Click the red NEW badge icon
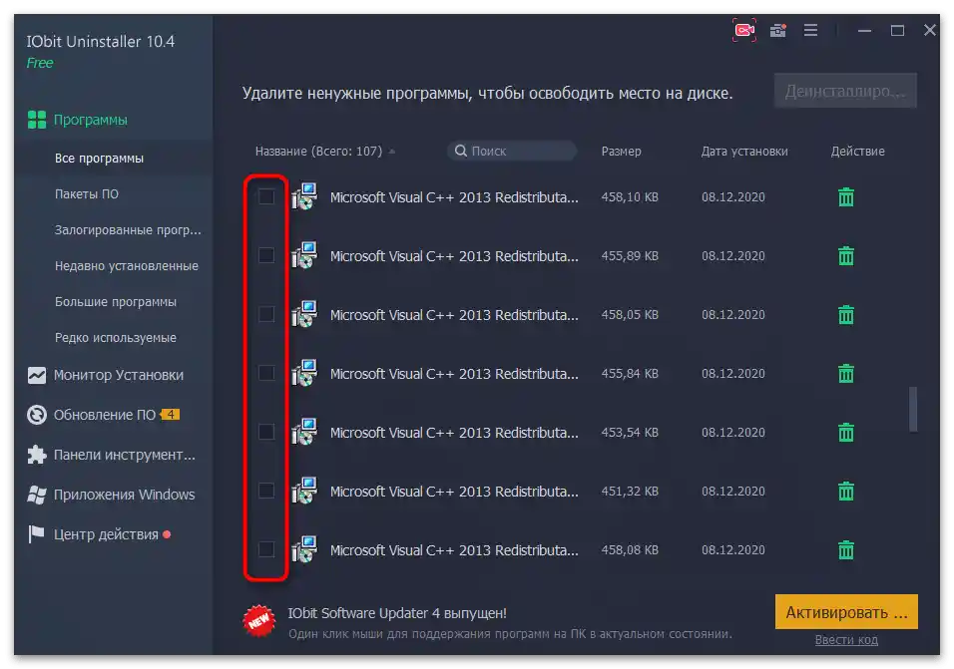The image size is (954, 669). click(x=259, y=621)
